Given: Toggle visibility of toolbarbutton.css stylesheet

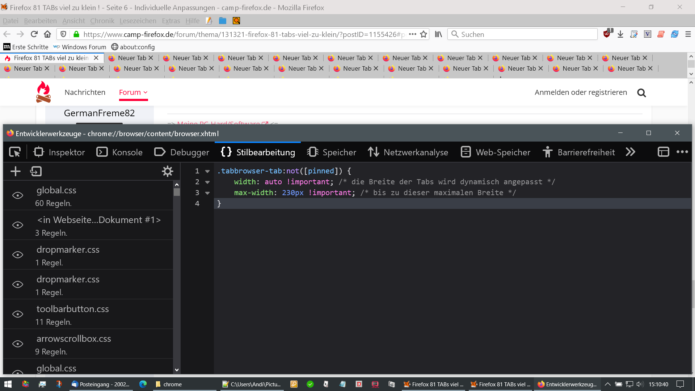Looking at the screenshot, I should click(x=18, y=314).
